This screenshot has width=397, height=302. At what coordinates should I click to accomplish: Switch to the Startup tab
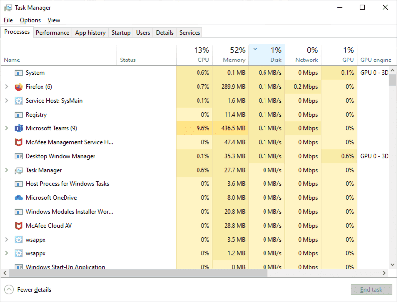(121, 33)
